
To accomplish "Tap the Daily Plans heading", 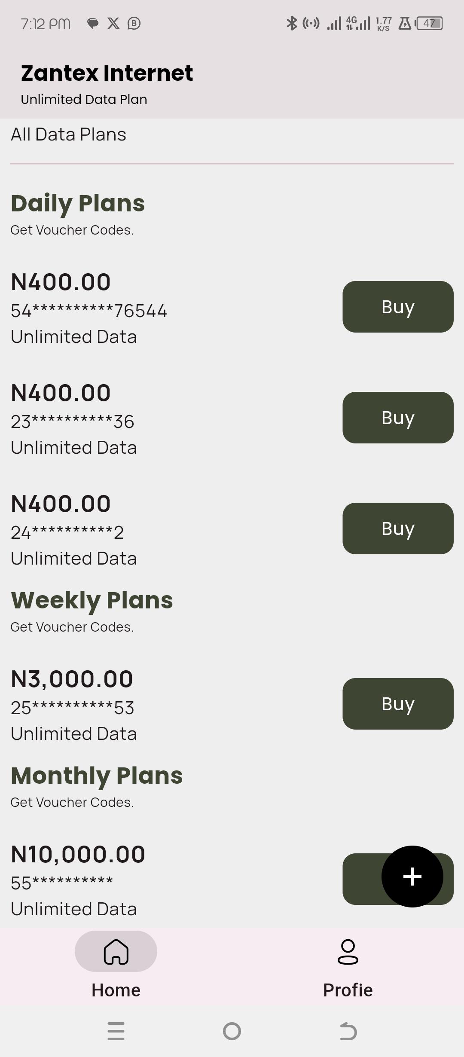I will pyautogui.click(x=78, y=203).
